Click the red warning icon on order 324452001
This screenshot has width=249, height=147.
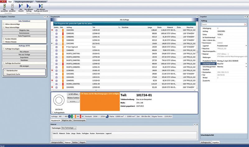point(52,30)
